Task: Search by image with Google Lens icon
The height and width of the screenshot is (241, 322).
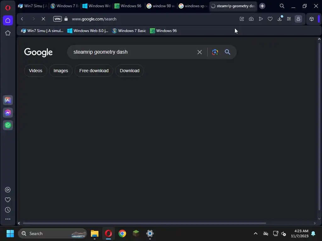Action: click(x=215, y=52)
